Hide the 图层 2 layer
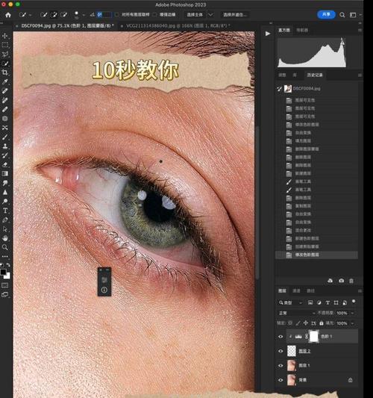The image size is (373, 398). (280, 351)
